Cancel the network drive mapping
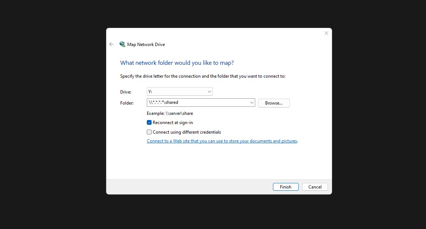Screen dimensions: 426x229 pyautogui.click(x=315, y=187)
